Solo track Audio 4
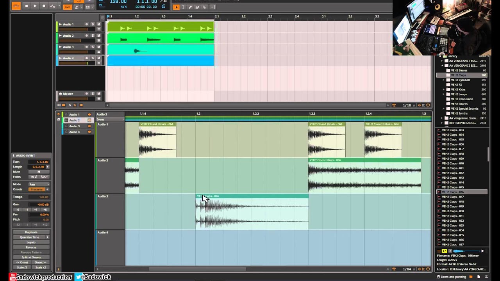 (x=93, y=58)
